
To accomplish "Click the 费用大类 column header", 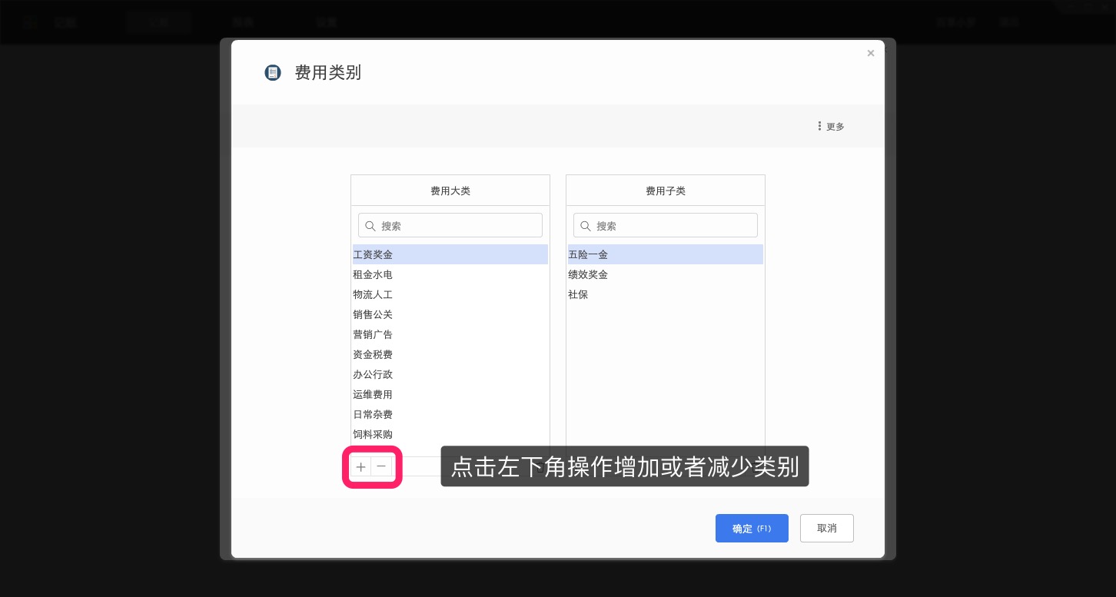I will point(450,191).
